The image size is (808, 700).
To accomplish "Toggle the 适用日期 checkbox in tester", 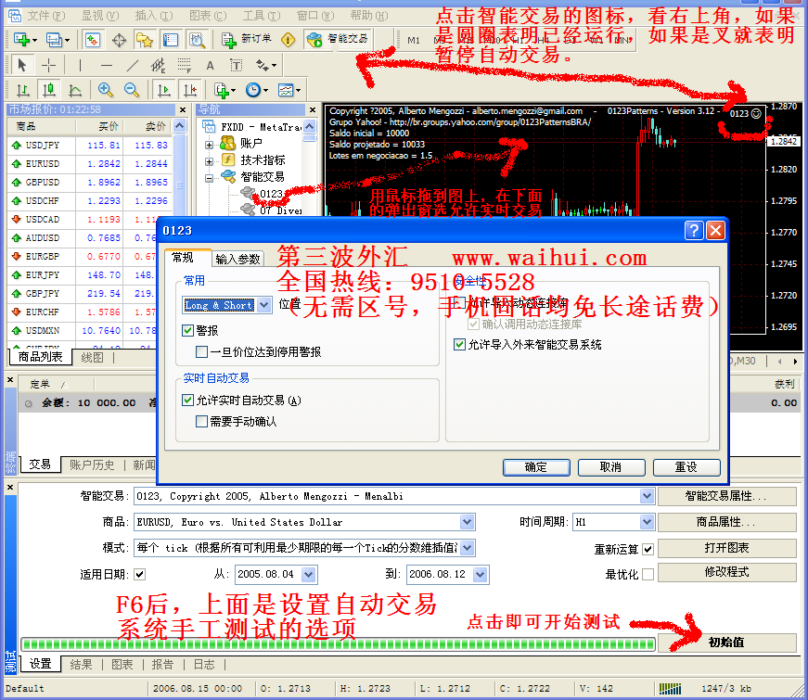I will 140,574.
